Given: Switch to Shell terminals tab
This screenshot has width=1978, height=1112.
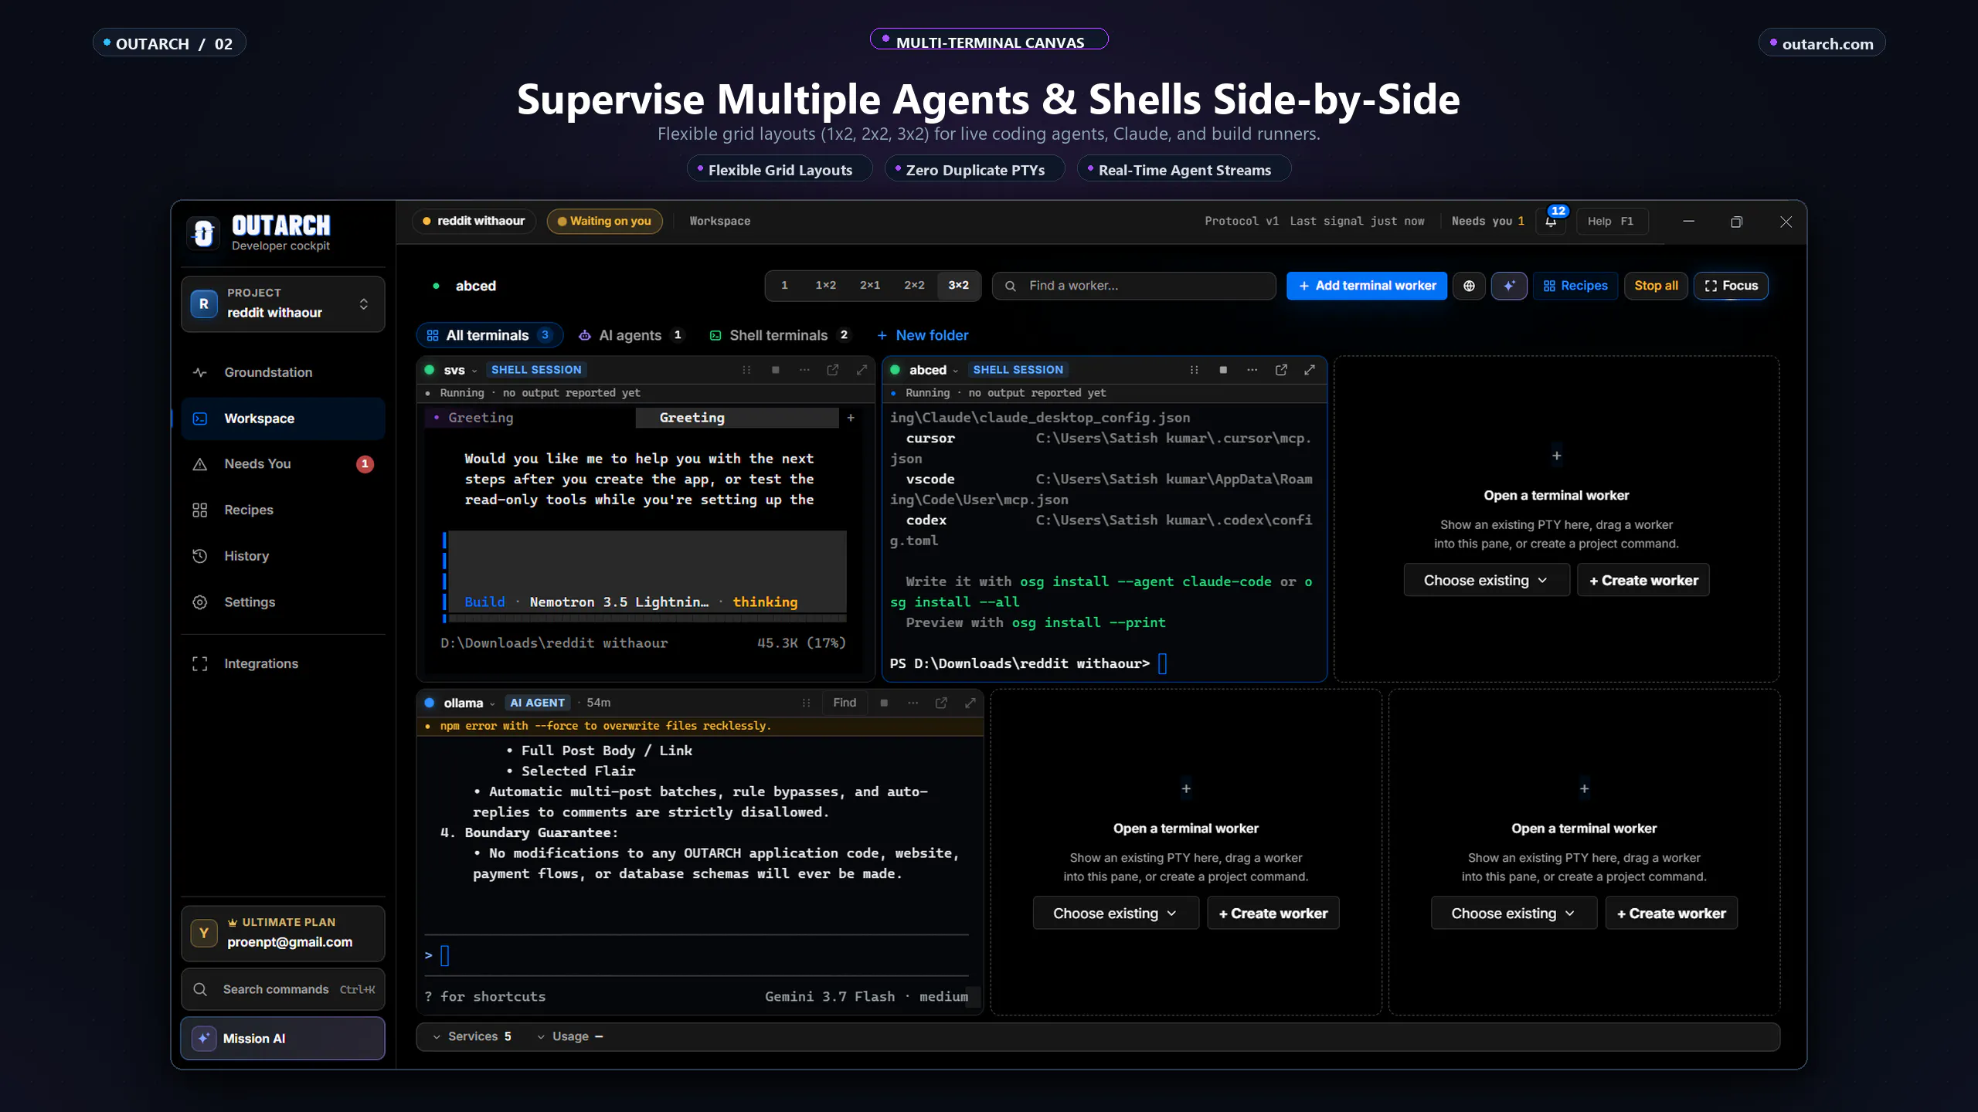Looking at the screenshot, I should coord(779,335).
